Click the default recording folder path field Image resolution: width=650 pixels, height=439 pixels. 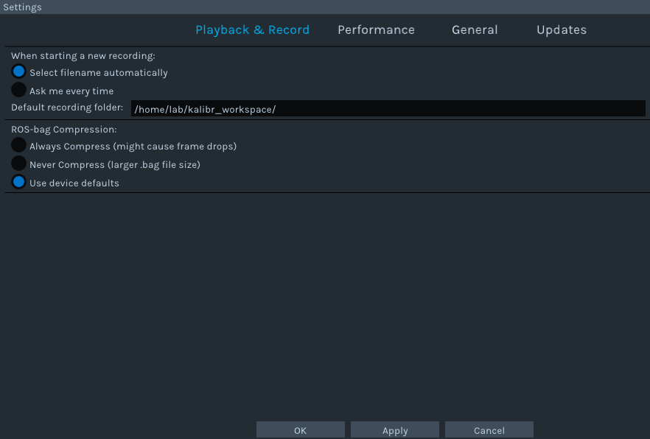point(388,108)
